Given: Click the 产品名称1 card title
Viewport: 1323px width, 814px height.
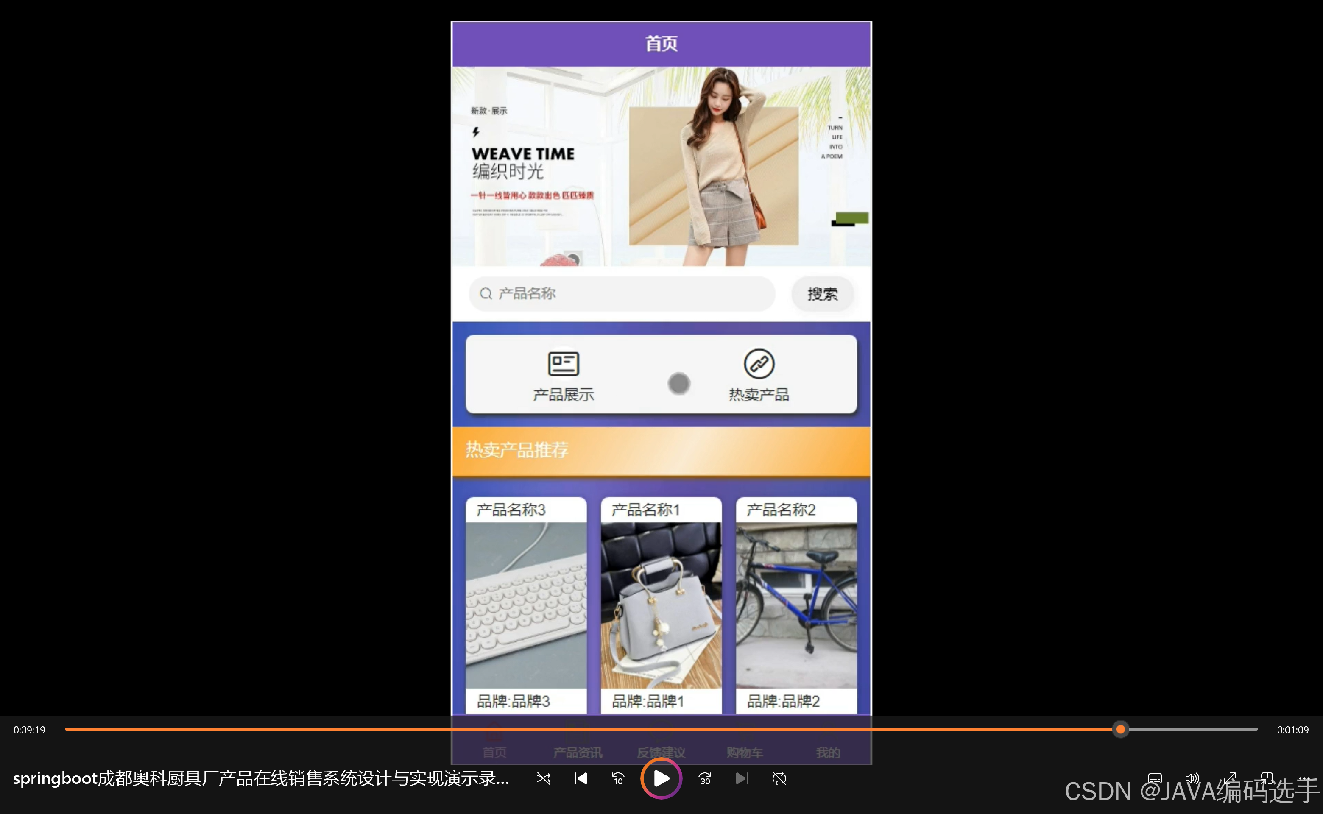Looking at the screenshot, I should click(646, 509).
